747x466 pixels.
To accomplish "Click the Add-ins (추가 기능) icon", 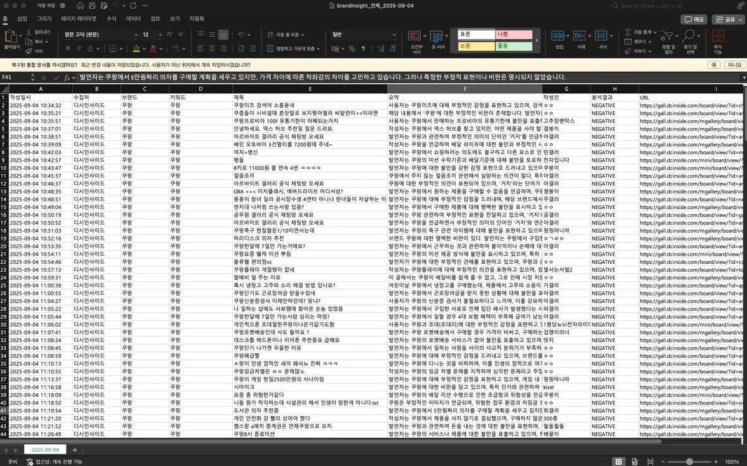I will (x=718, y=36).
